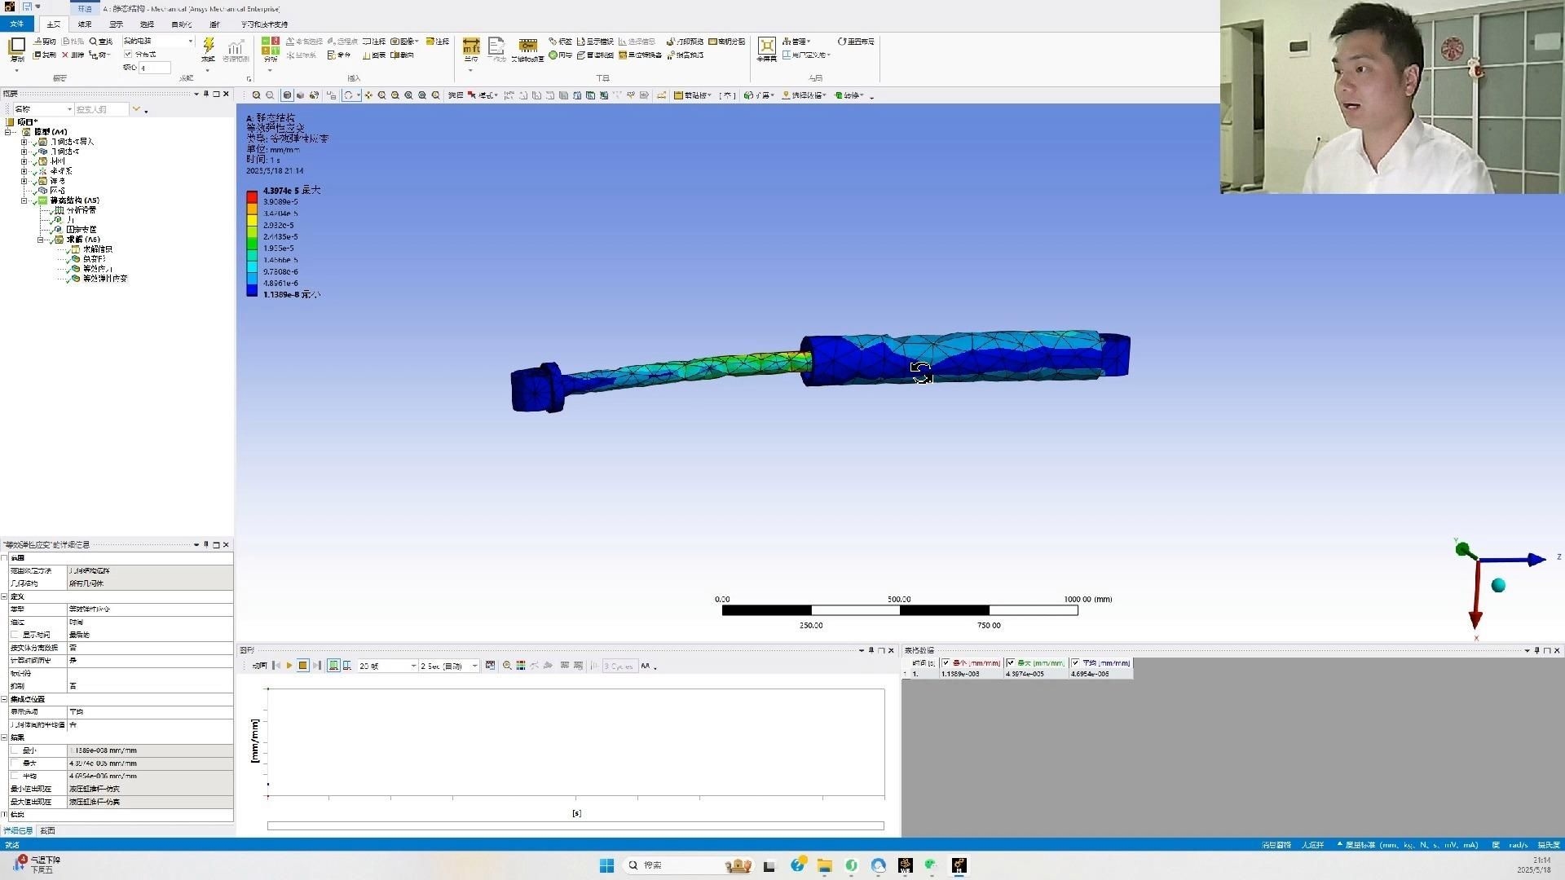Collapse the Static Structural (A5) tree node

click(x=24, y=200)
